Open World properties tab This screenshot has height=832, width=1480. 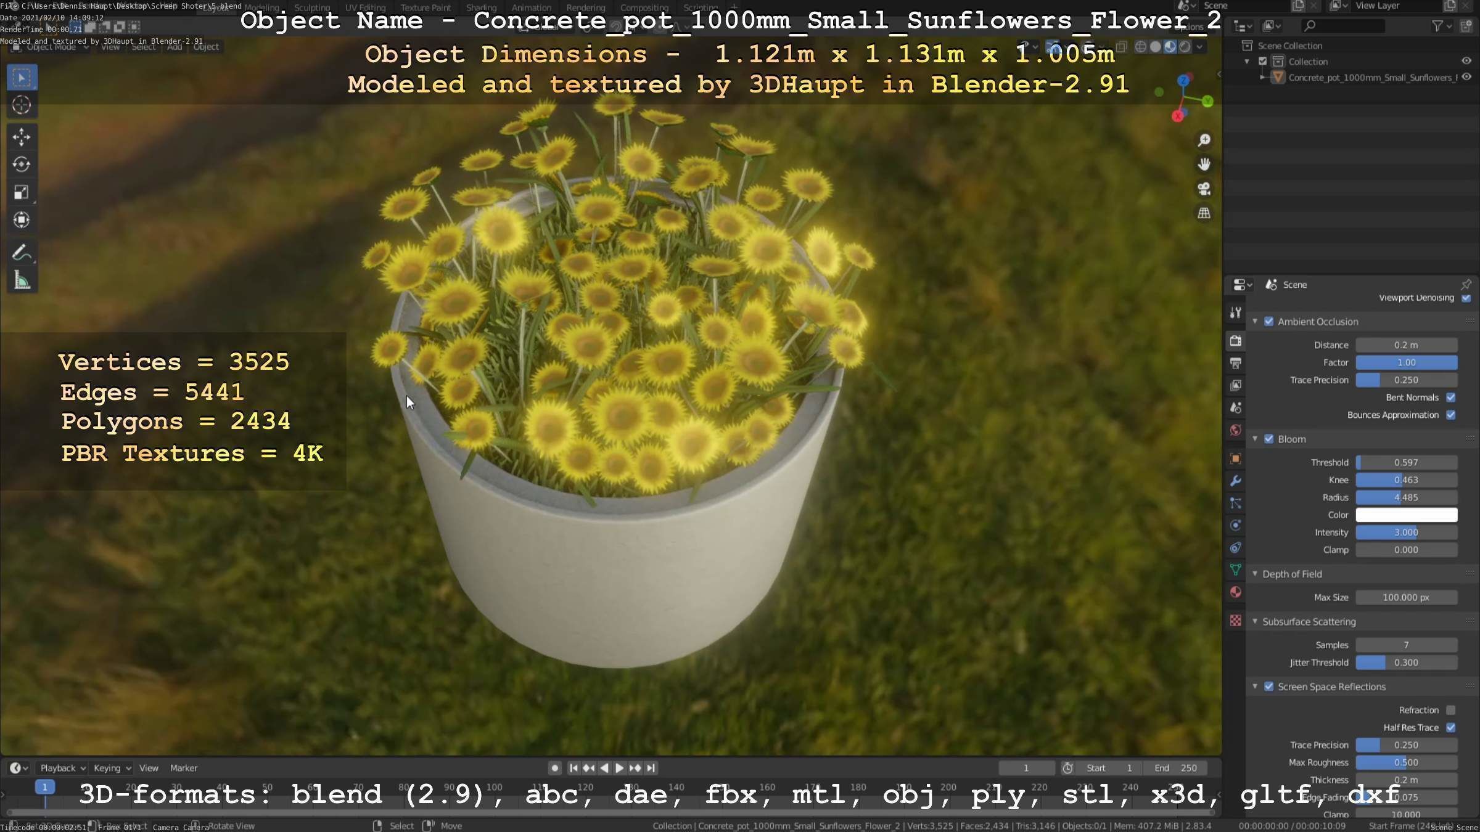click(x=1235, y=430)
